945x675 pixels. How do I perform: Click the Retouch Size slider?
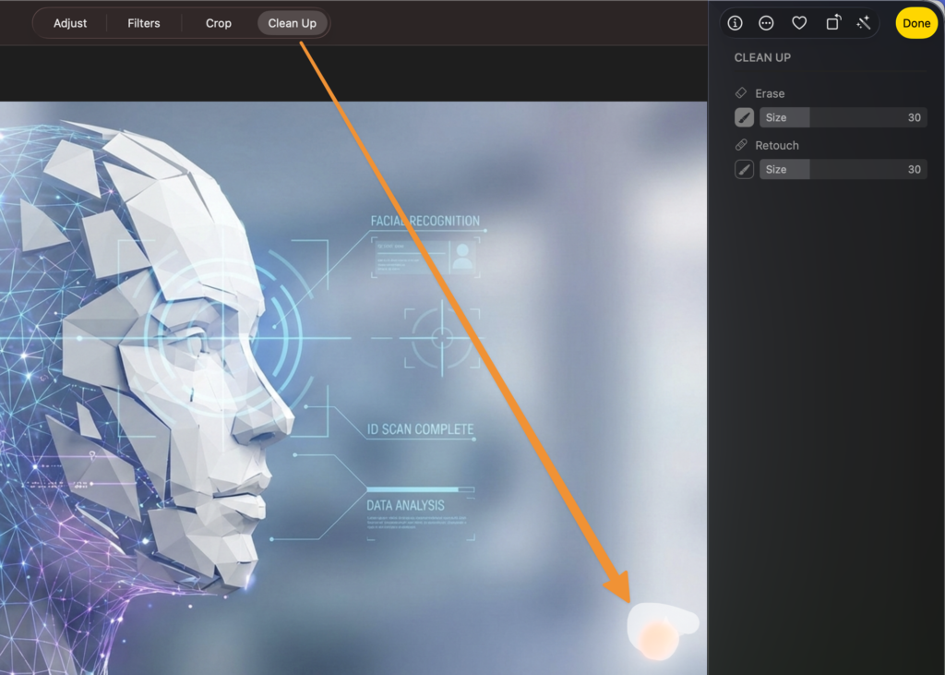click(x=843, y=169)
